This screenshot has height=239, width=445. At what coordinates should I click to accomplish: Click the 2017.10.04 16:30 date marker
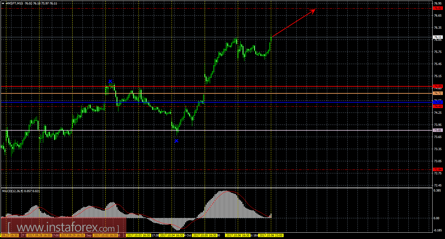(x=172, y=235)
